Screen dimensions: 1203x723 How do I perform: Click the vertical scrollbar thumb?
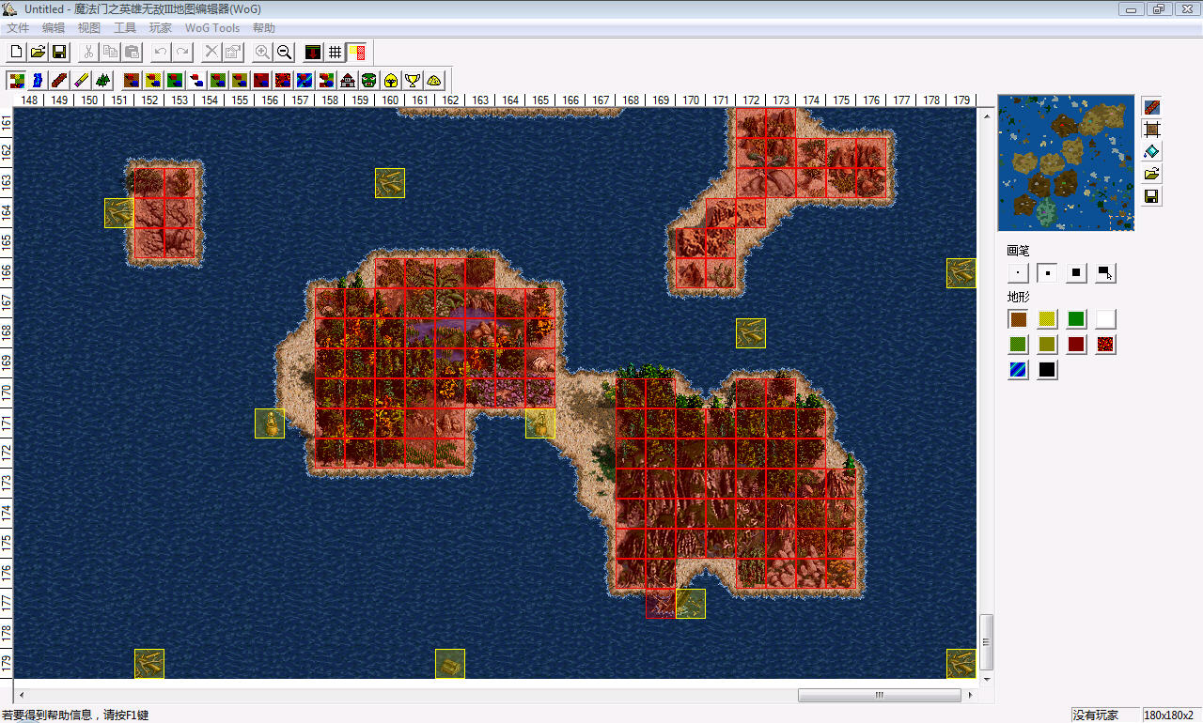[986, 640]
